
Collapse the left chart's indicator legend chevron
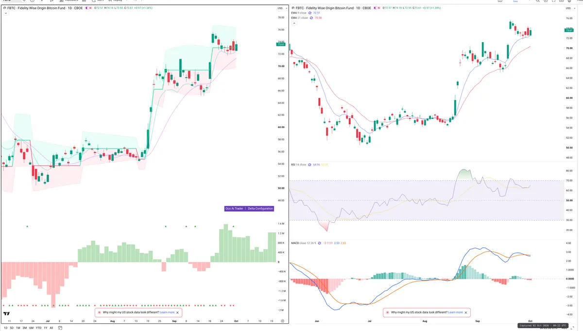tap(5, 14)
